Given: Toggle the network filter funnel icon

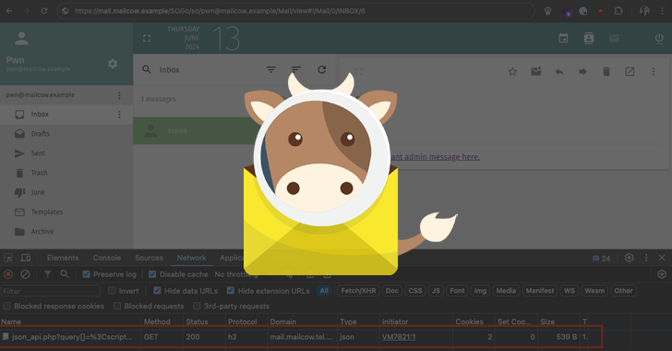Looking at the screenshot, I should (x=48, y=274).
